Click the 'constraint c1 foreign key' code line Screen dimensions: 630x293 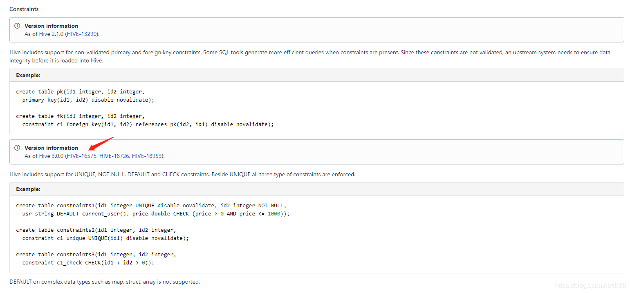[148, 124]
